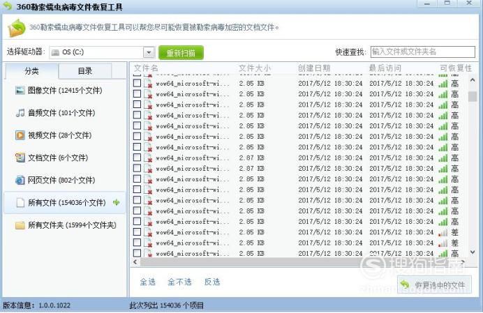
Task: Tick checkbox of the upper 差 recoverability row
Action: [x=137, y=231]
